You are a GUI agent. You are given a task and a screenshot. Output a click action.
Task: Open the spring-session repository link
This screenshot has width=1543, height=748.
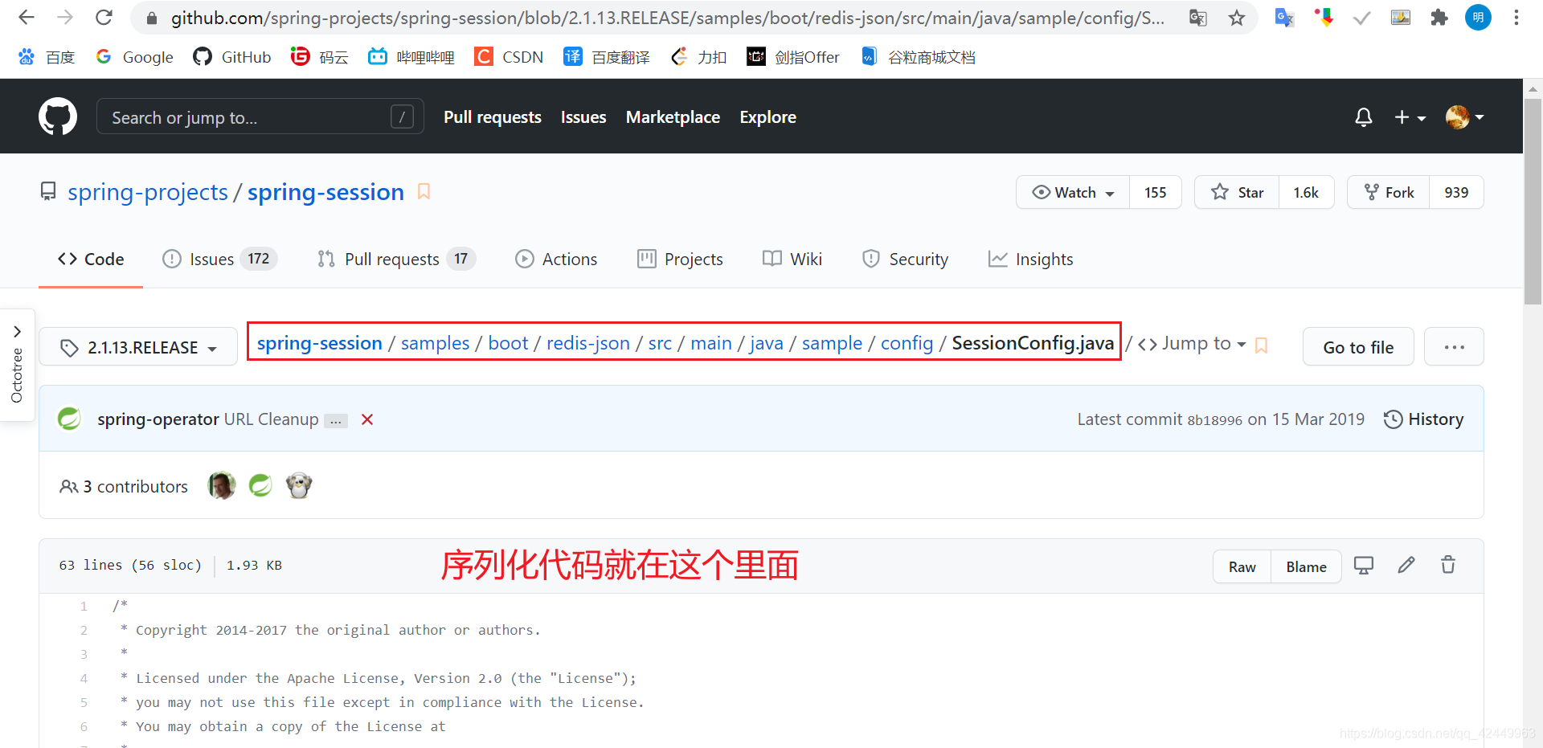pos(325,192)
